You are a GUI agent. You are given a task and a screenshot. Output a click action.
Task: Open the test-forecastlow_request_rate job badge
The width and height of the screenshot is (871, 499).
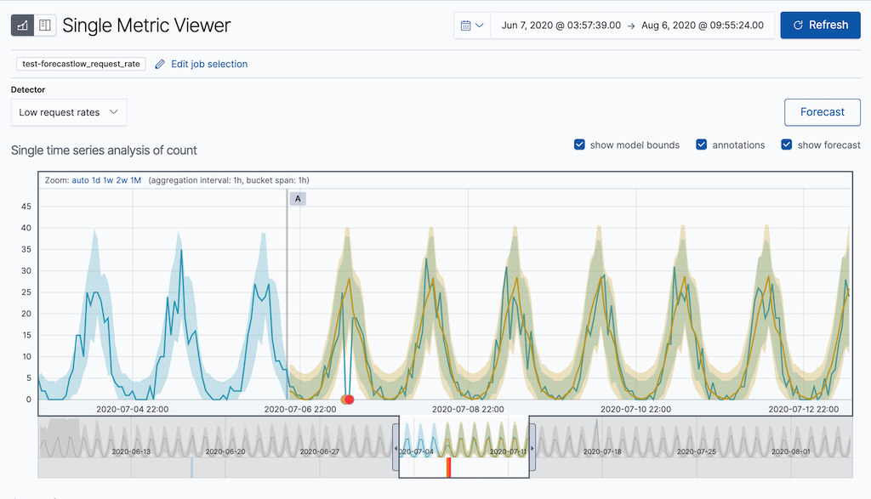(x=79, y=64)
